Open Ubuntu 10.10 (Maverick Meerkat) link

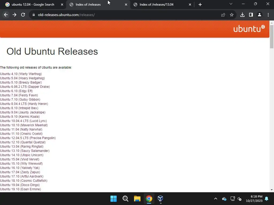point(24,125)
